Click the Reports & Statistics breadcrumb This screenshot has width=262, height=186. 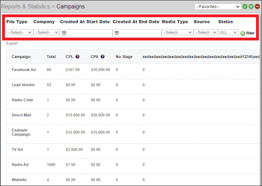tap(25, 6)
